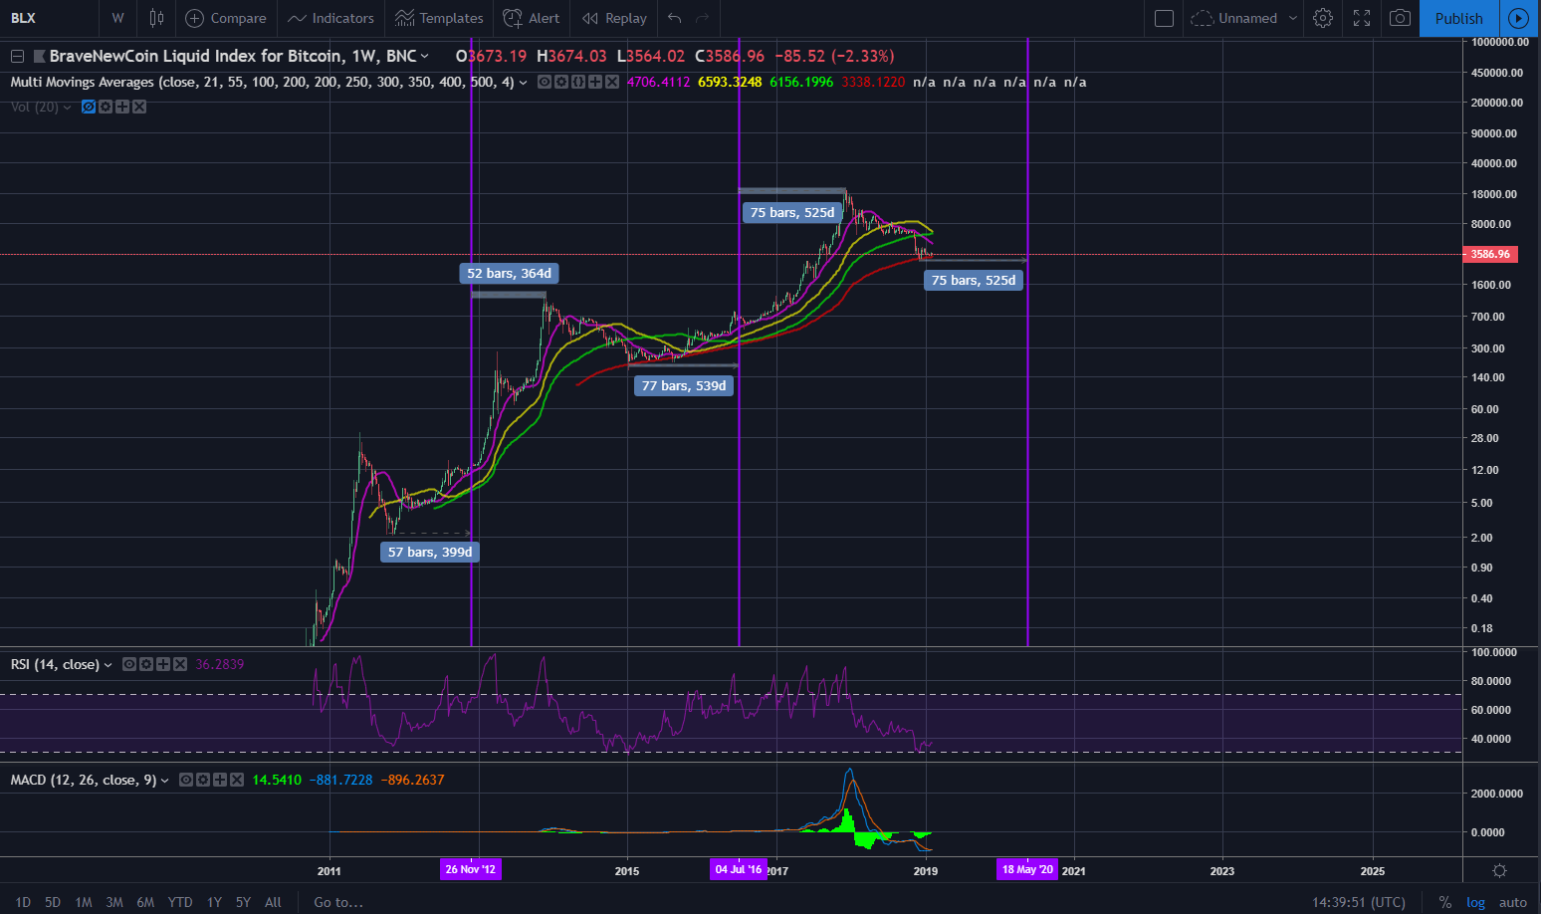The image size is (1541, 914).
Task: Click the flag icon beside the symbol title
Action: [x=40, y=56]
